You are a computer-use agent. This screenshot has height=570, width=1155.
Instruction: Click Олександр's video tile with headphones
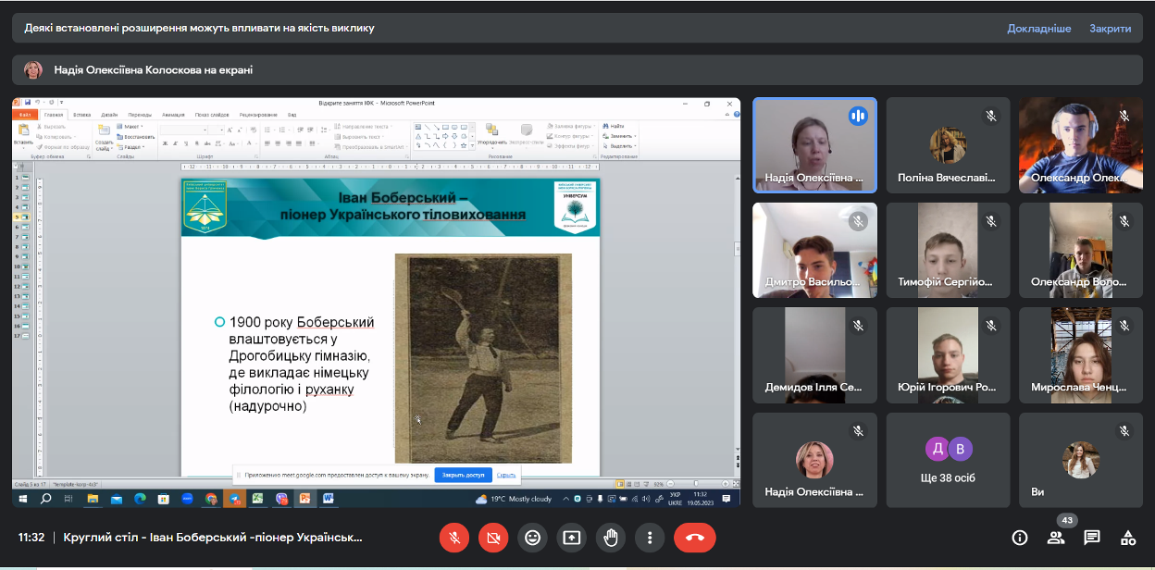pos(1080,145)
